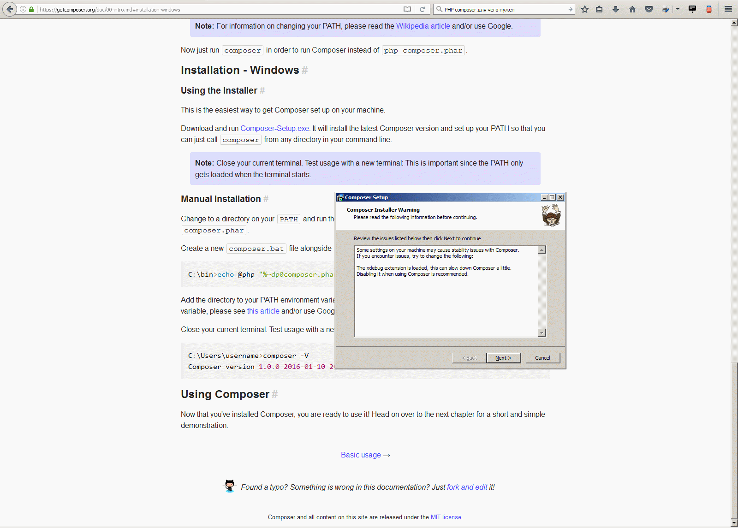Toggle Reader View in the address bar

tap(407, 9)
